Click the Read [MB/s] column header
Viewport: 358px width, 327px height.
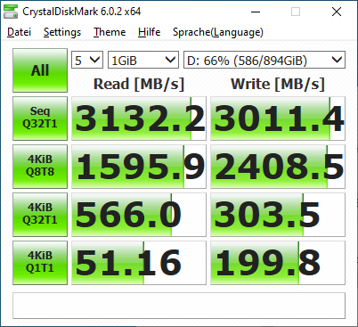(x=139, y=84)
